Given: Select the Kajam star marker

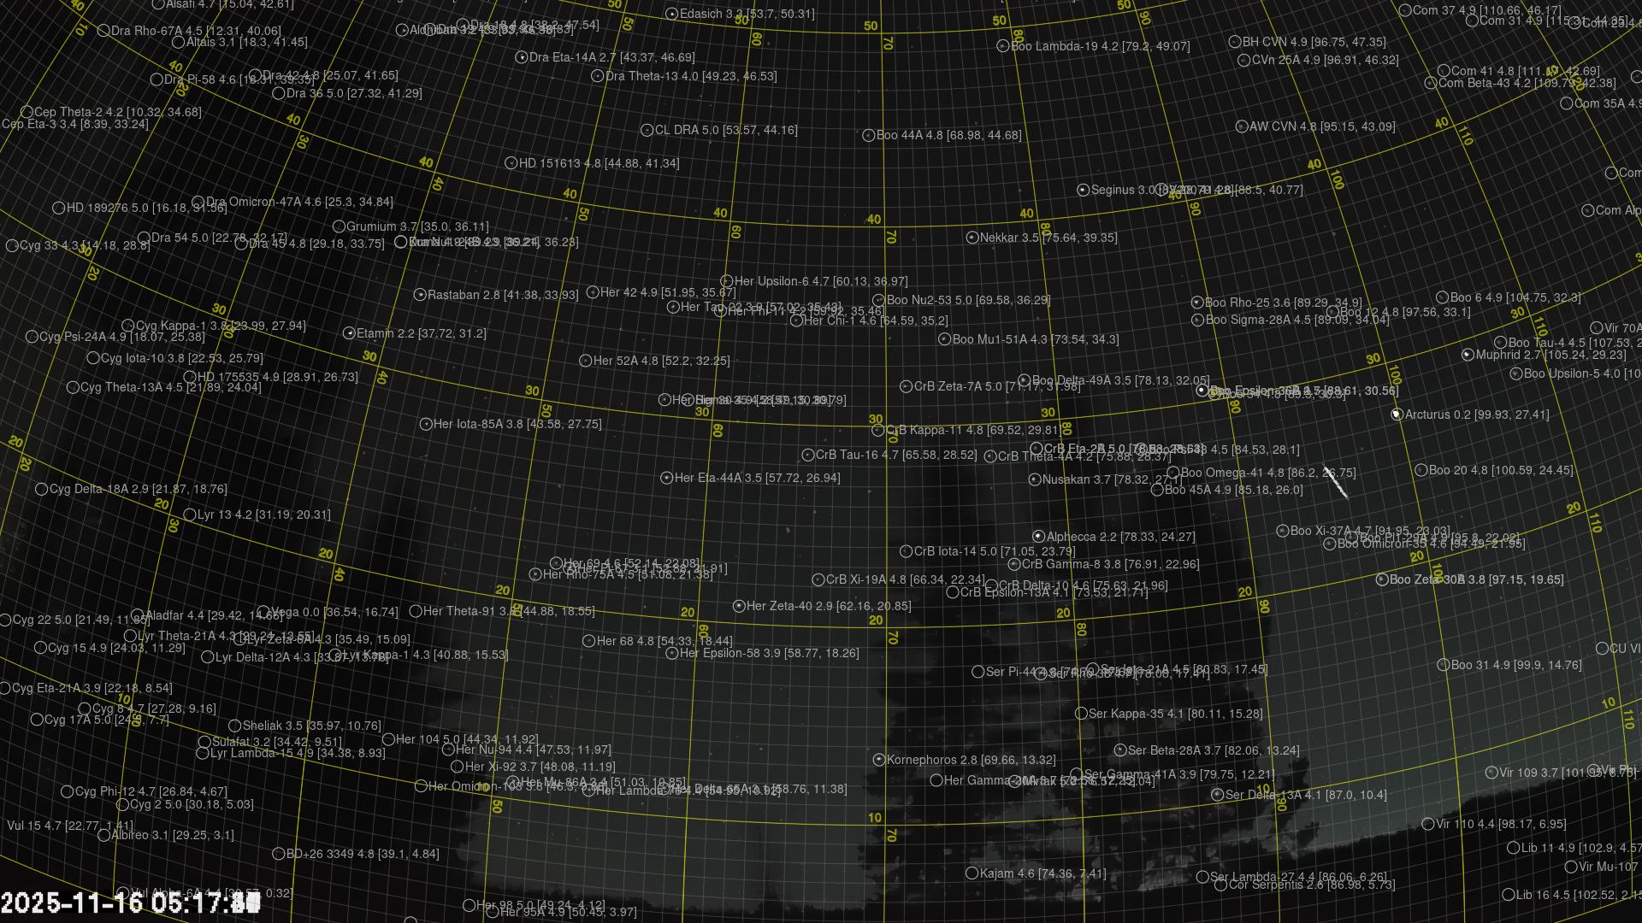Looking at the screenshot, I should pyautogui.click(x=972, y=873).
